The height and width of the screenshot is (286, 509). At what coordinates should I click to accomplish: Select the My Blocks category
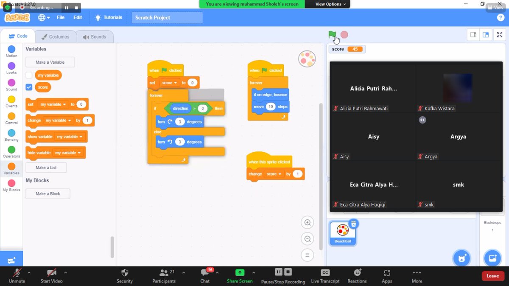pos(11,186)
